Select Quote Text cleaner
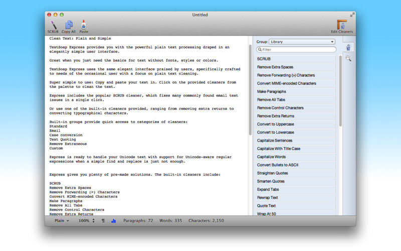Image resolution: width=401 pixels, height=251 pixels. click(296, 206)
